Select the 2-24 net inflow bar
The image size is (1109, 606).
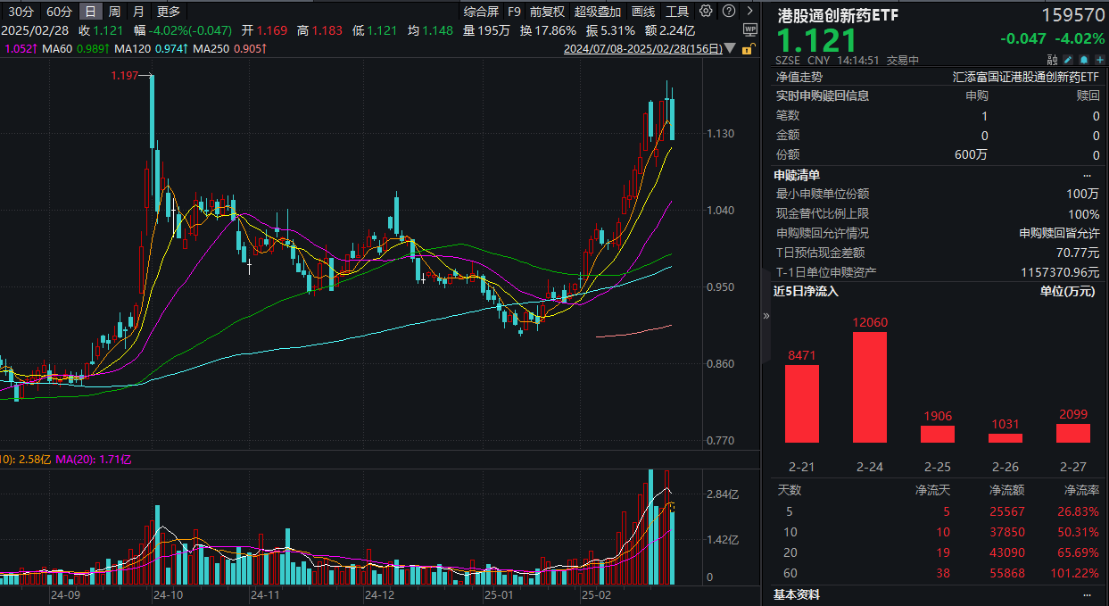point(869,388)
